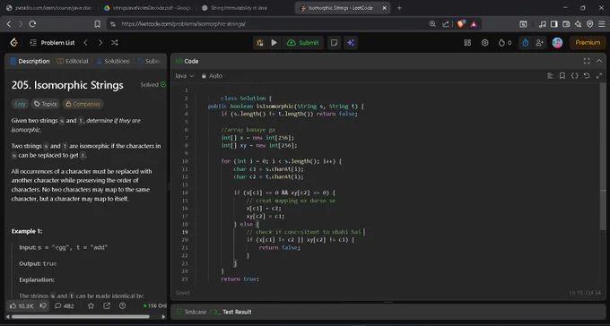Switch to the Editorial tab
Screen dimensions: 610x326
(73, 61)
